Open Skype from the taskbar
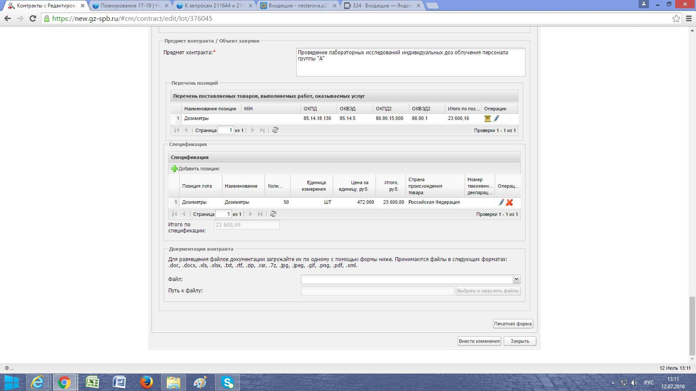Screen dimensions: 696x391 [x=228, y=382]
